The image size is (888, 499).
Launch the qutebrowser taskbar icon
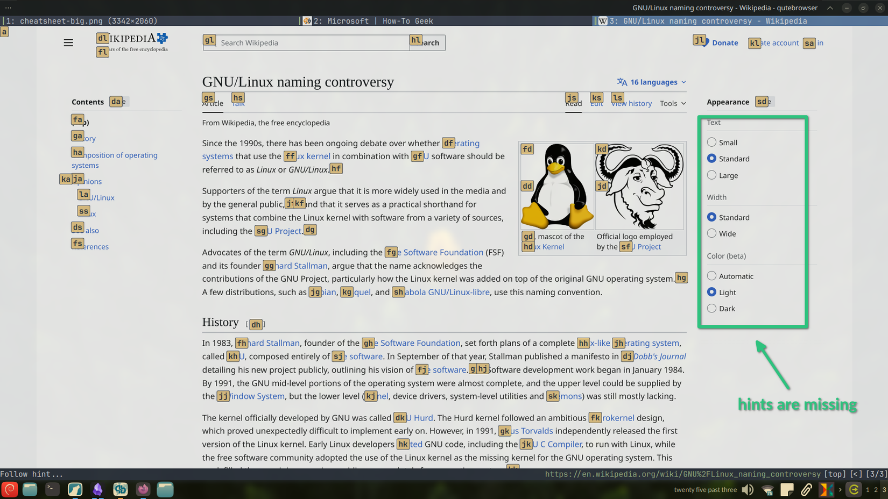coord(121,489)
